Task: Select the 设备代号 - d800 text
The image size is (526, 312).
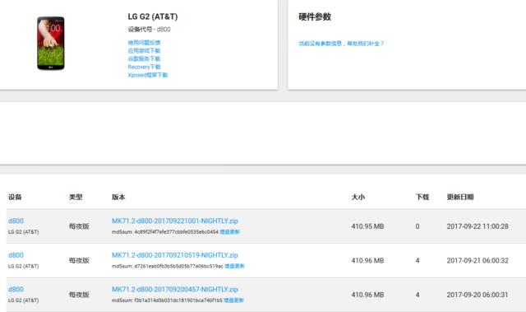Action: tap(149, 29)
